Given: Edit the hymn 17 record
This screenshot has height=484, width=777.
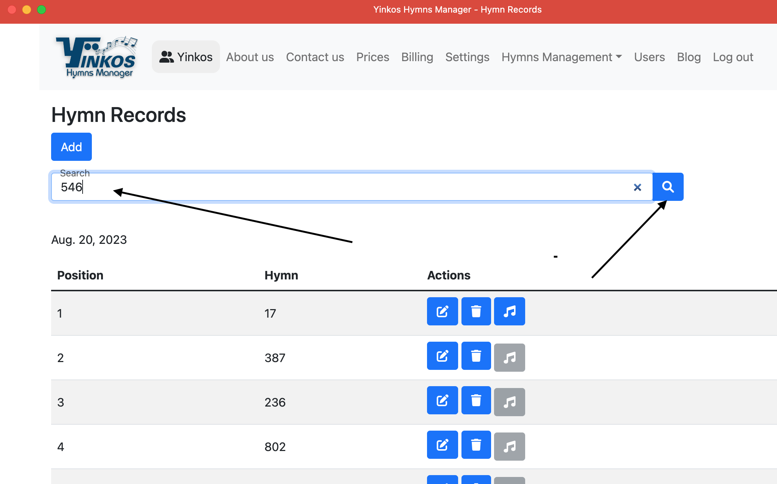Looking at the screenshot, I should [x=442, y=311].
